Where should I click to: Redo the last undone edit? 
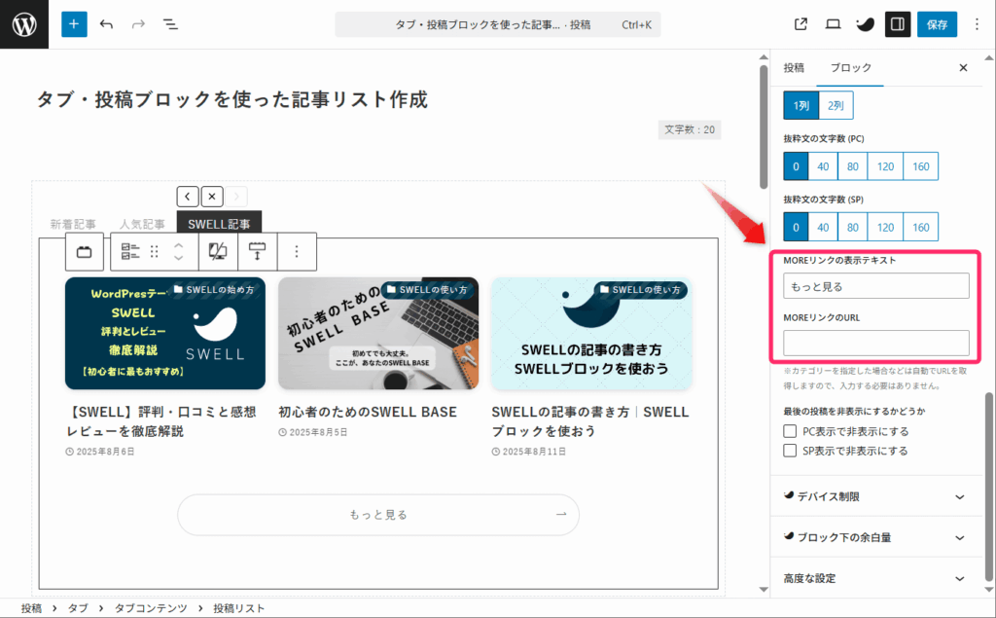click(138, 24)
